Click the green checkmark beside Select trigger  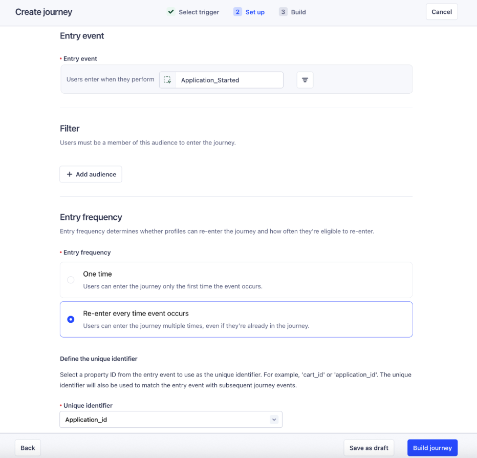[x=171, y=12]
